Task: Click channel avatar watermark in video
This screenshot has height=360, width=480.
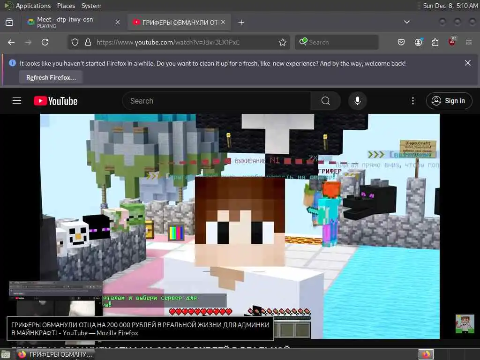Action: [465, 324]
